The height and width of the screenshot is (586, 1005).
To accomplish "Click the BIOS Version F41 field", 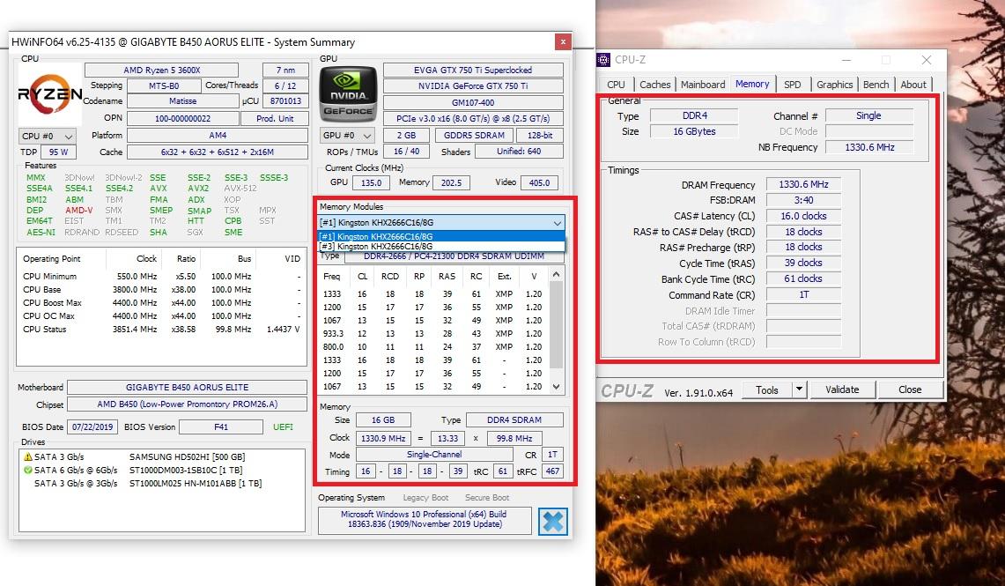I will [221, 427].
